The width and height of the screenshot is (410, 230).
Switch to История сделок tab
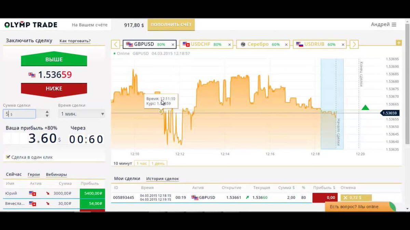(162, 179)
